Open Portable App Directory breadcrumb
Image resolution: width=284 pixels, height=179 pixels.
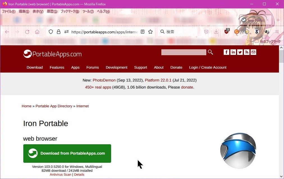click(x=54, y=106)
